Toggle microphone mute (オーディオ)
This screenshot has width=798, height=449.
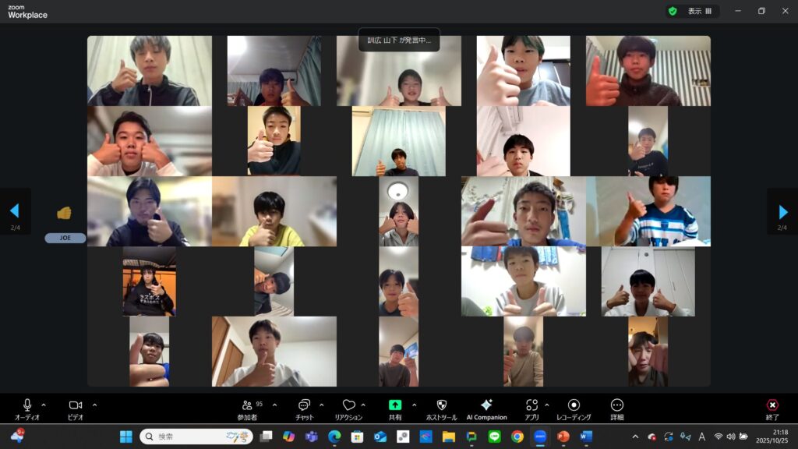27,405
